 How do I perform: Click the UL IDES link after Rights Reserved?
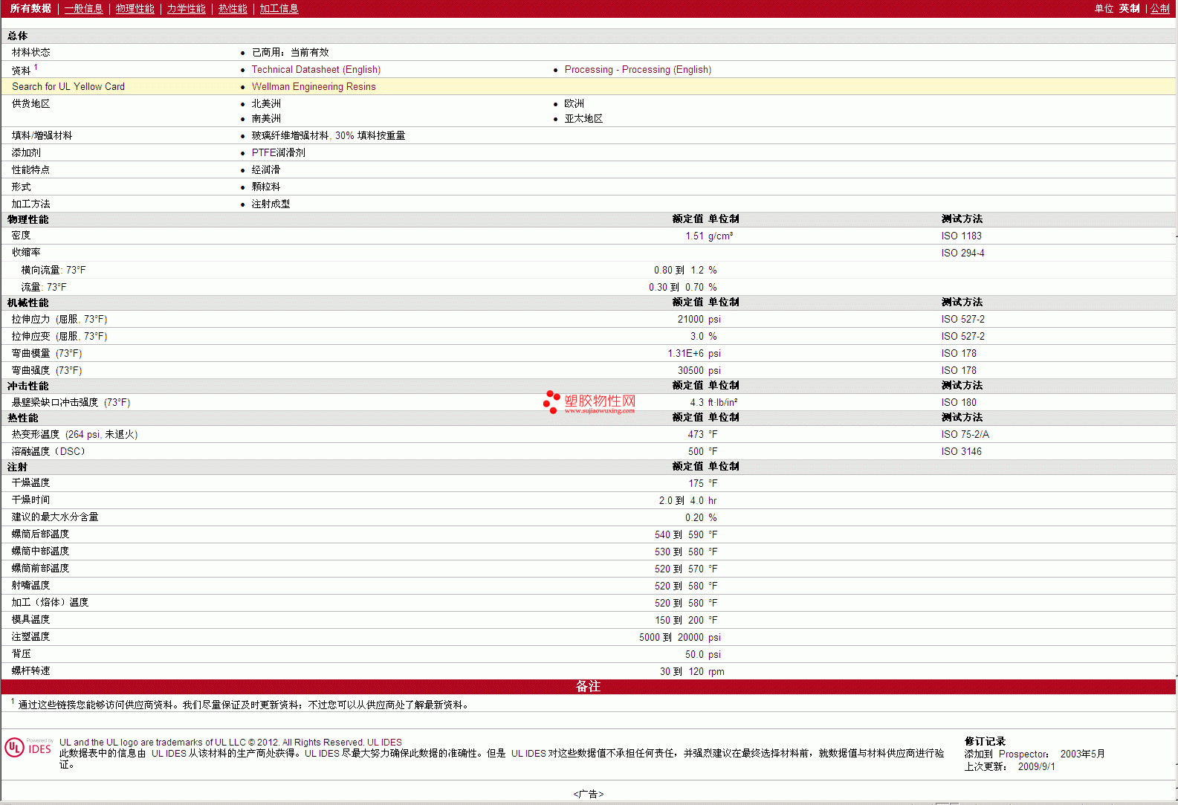384,743
